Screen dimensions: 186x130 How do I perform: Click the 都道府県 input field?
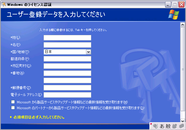click(67, 59)
